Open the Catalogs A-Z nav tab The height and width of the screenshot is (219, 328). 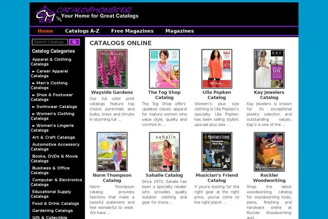(82, 31)
